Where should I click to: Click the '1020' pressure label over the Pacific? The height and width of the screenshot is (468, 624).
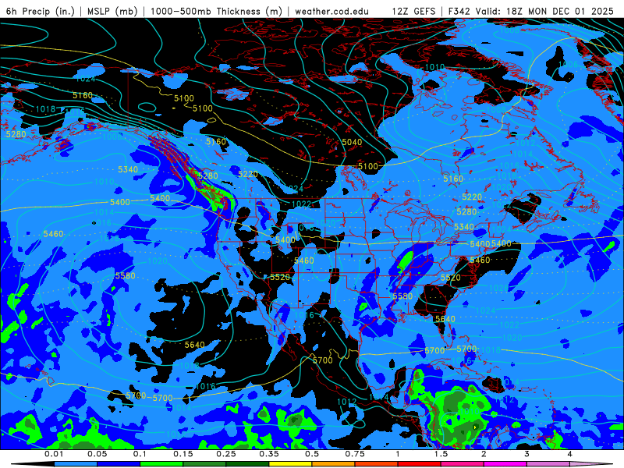click(x=158, y=261)
